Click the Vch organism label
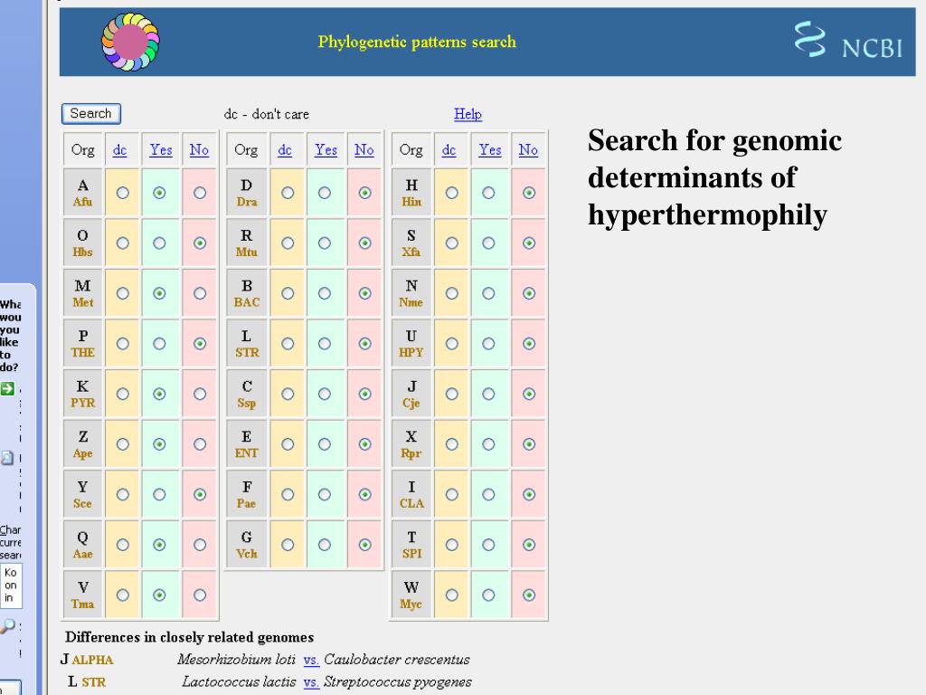Image resolution: width=926 pixels, height=695 pixels. click(x=247, y=554)
